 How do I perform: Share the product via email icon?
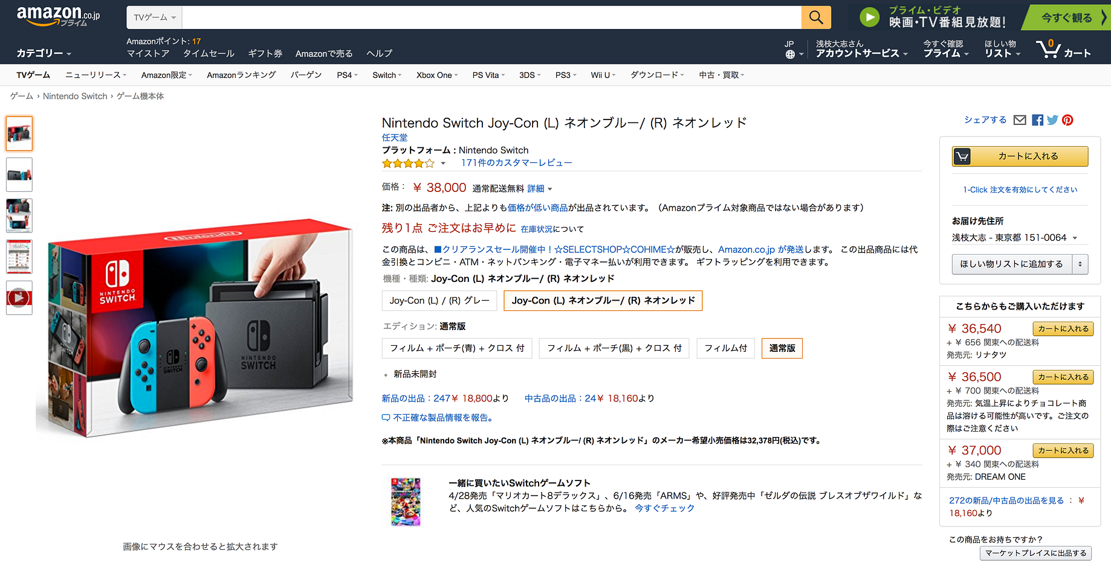(x=1020, y=120)
